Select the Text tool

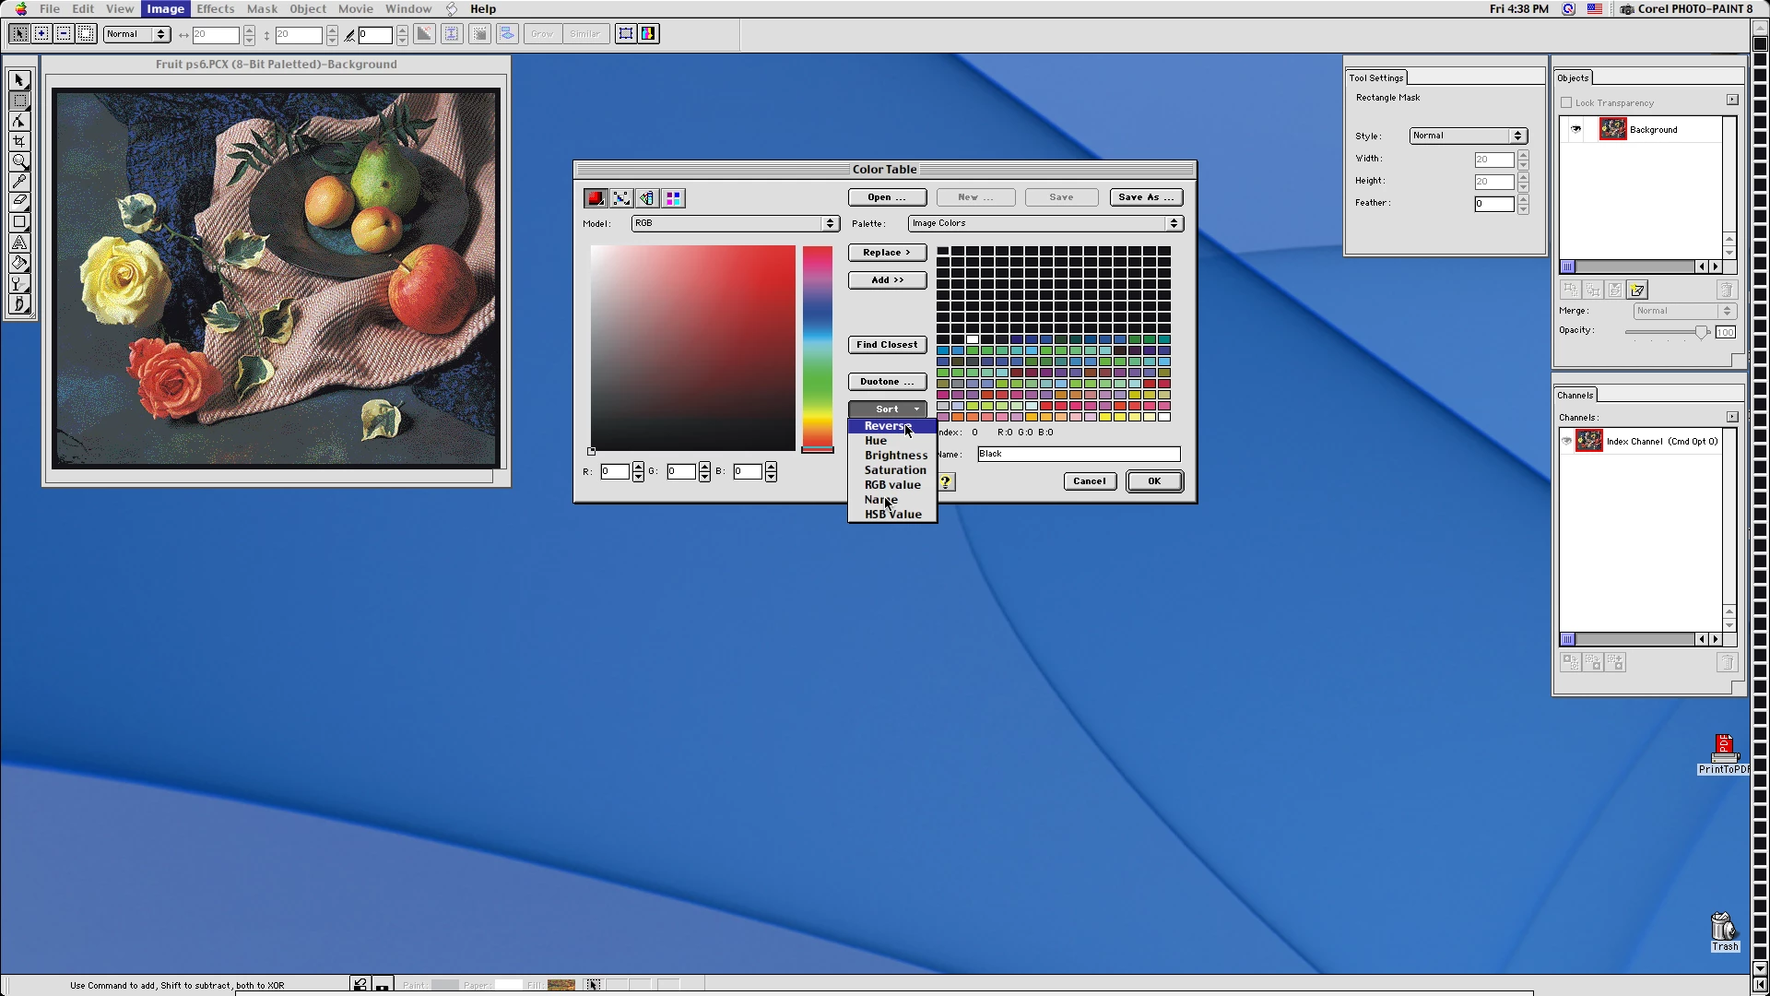(19, 243)
